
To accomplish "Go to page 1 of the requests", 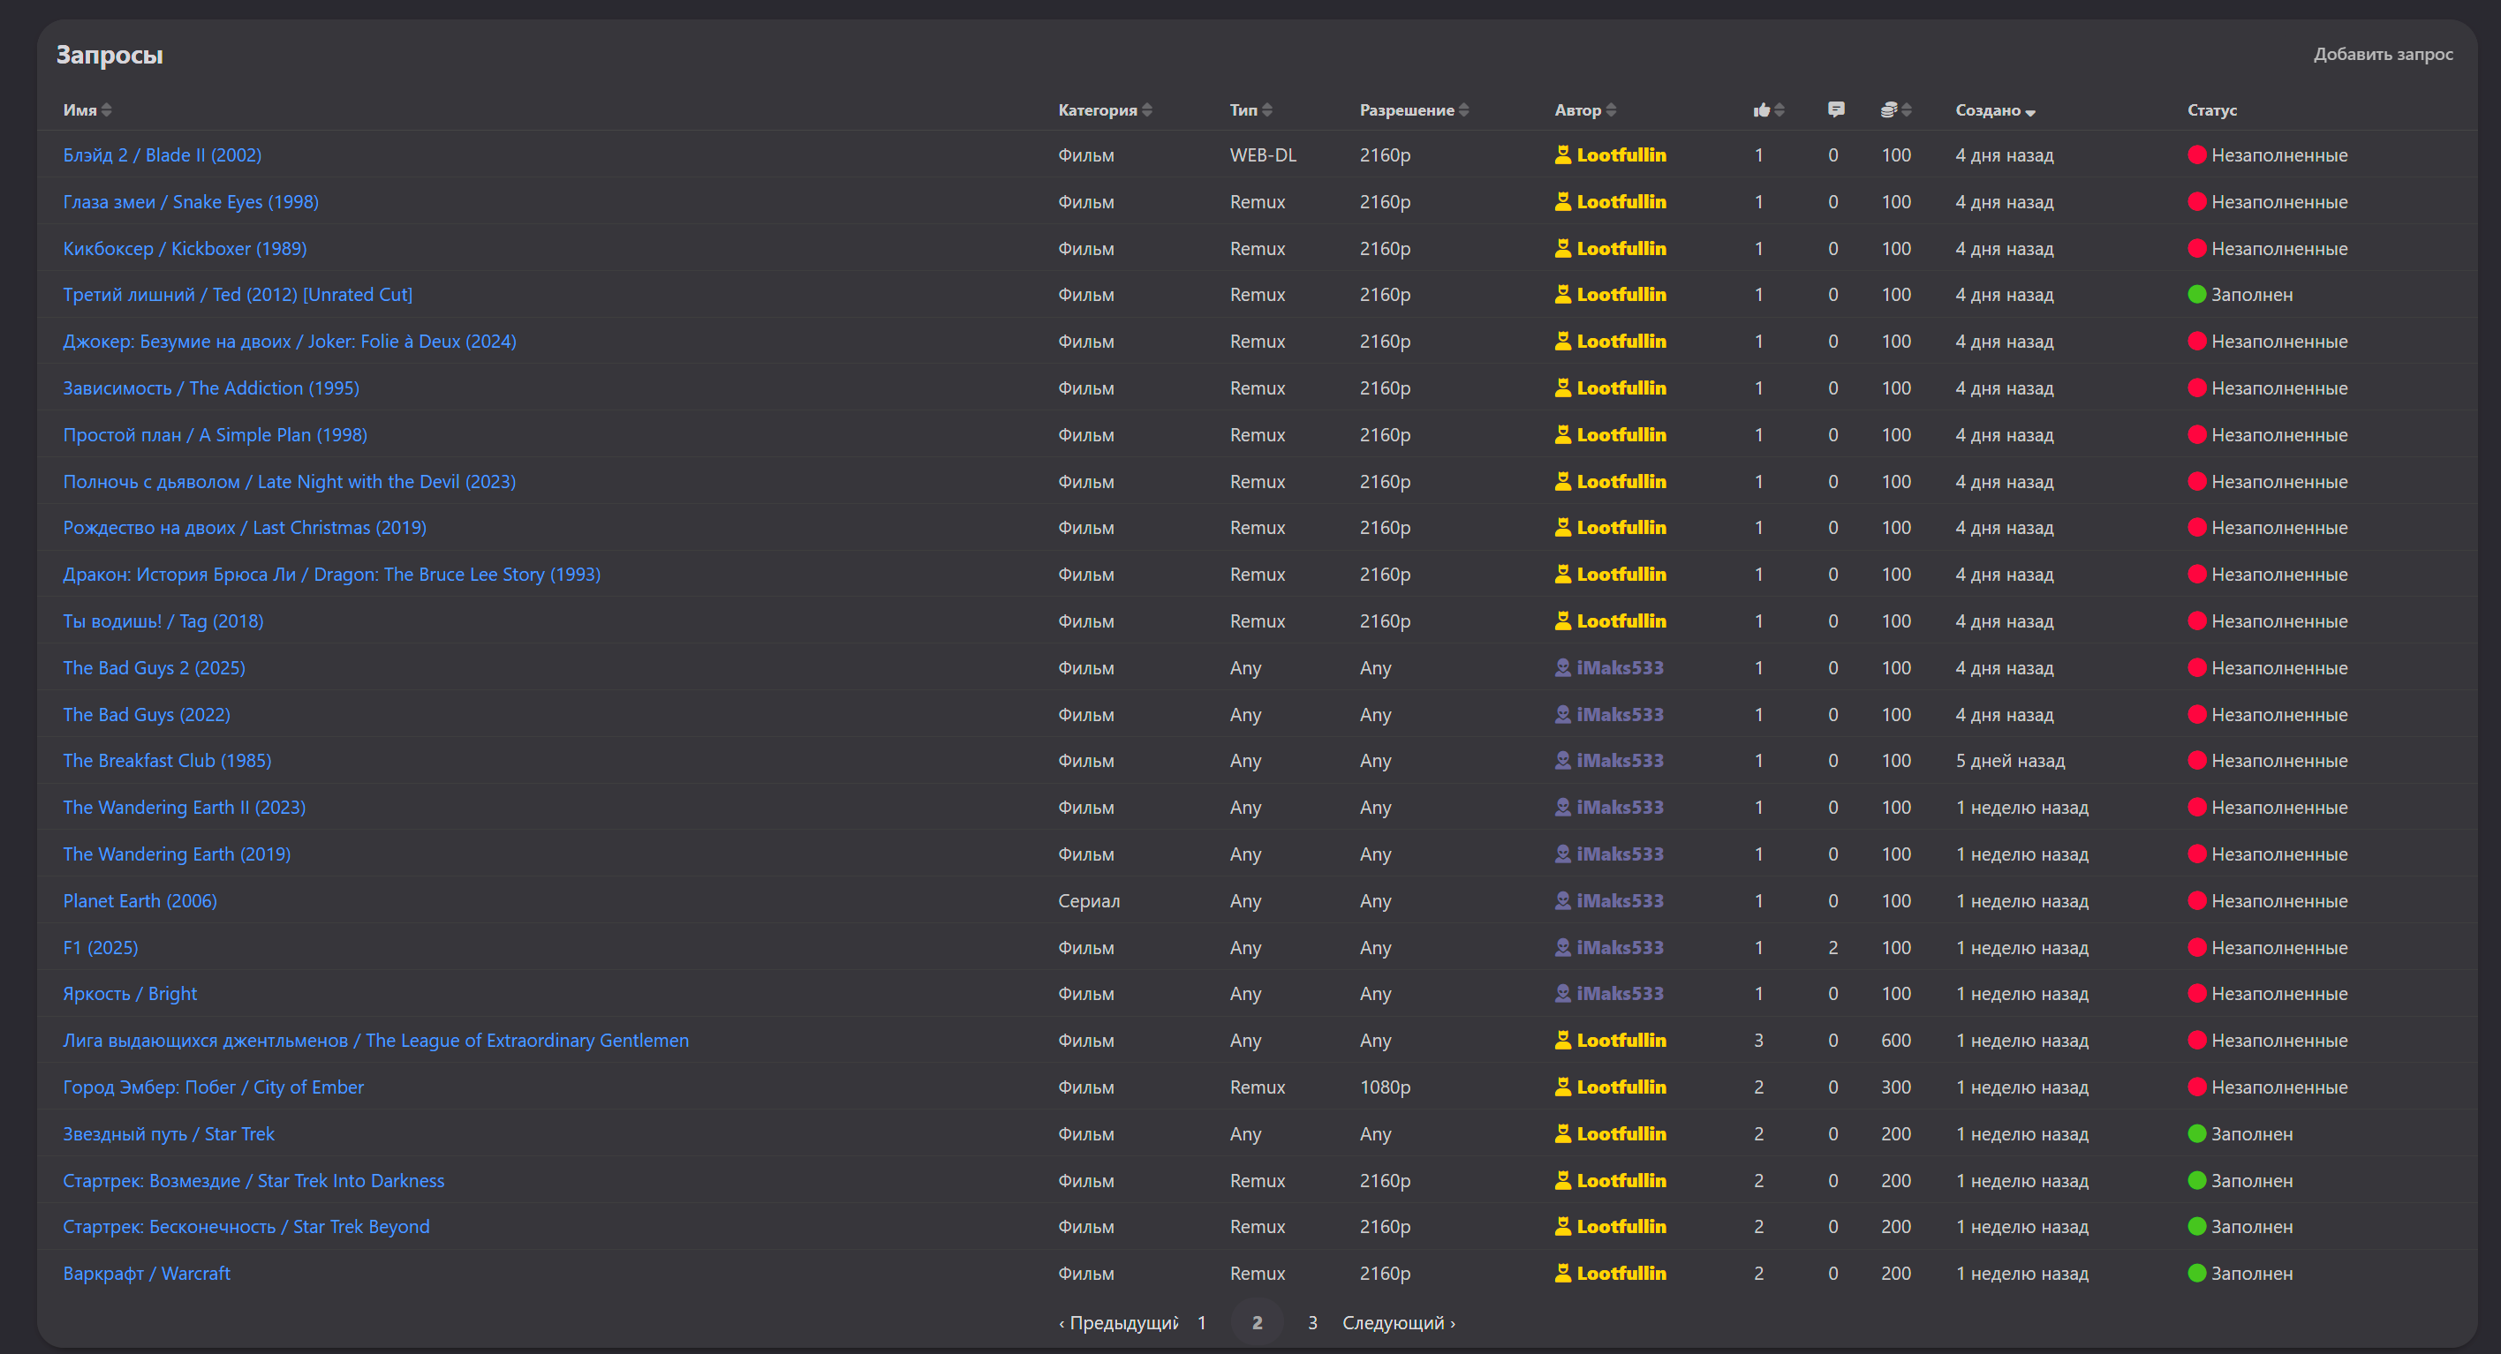I will pyautogui.click(x=1201, y=1323).
